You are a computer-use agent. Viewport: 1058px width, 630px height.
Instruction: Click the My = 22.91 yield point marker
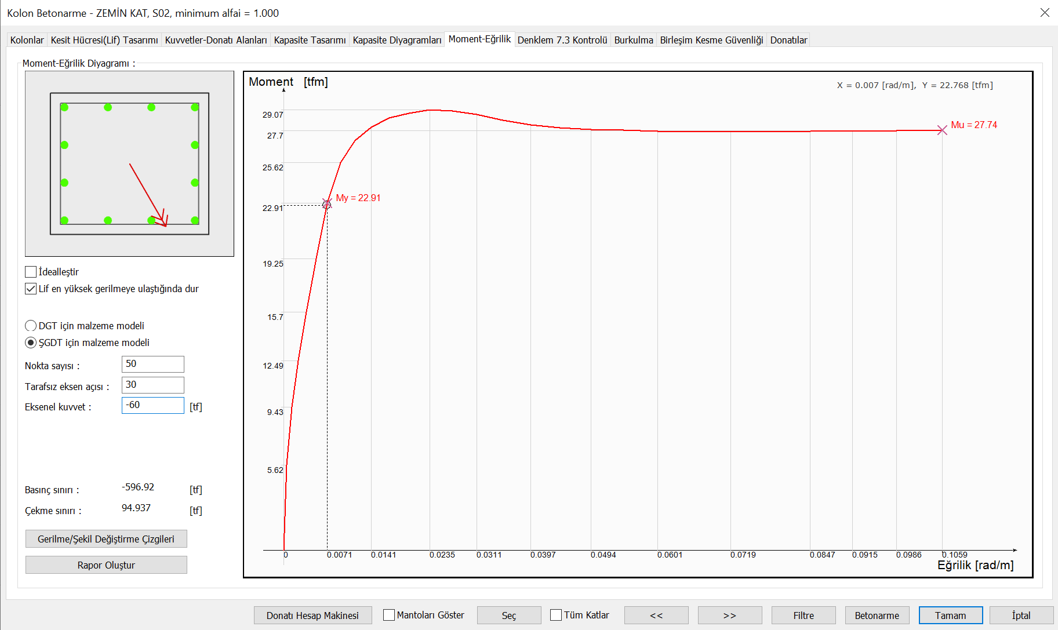[327, 204]
